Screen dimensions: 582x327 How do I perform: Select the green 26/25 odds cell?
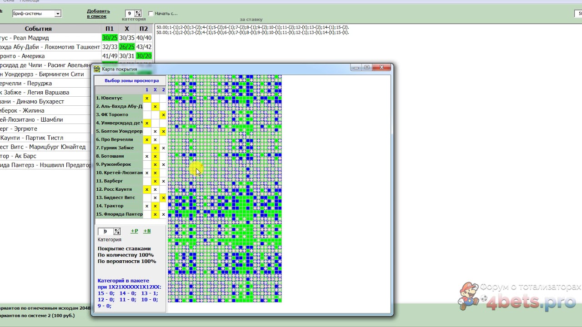pyautogui.click(x=127, y=47)
